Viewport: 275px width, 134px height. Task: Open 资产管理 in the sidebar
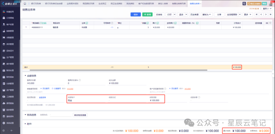click(x=10, y=90)
